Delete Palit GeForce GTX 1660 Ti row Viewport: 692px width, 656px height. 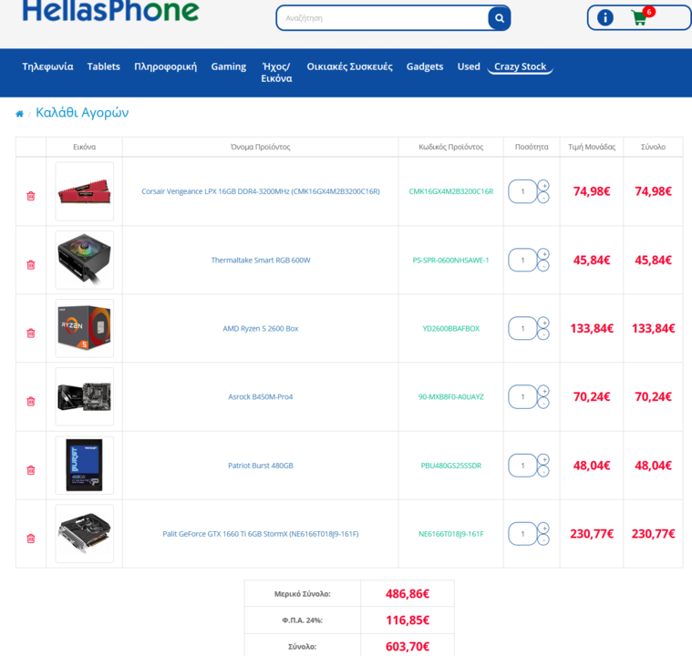[31, 538]
